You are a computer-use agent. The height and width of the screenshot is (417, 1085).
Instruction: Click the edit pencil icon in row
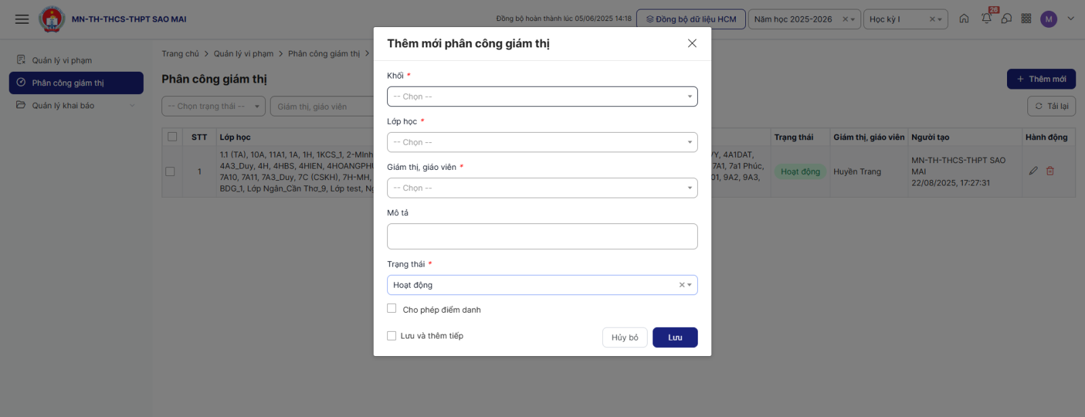pyautogui.click(x=1033, y=171)
